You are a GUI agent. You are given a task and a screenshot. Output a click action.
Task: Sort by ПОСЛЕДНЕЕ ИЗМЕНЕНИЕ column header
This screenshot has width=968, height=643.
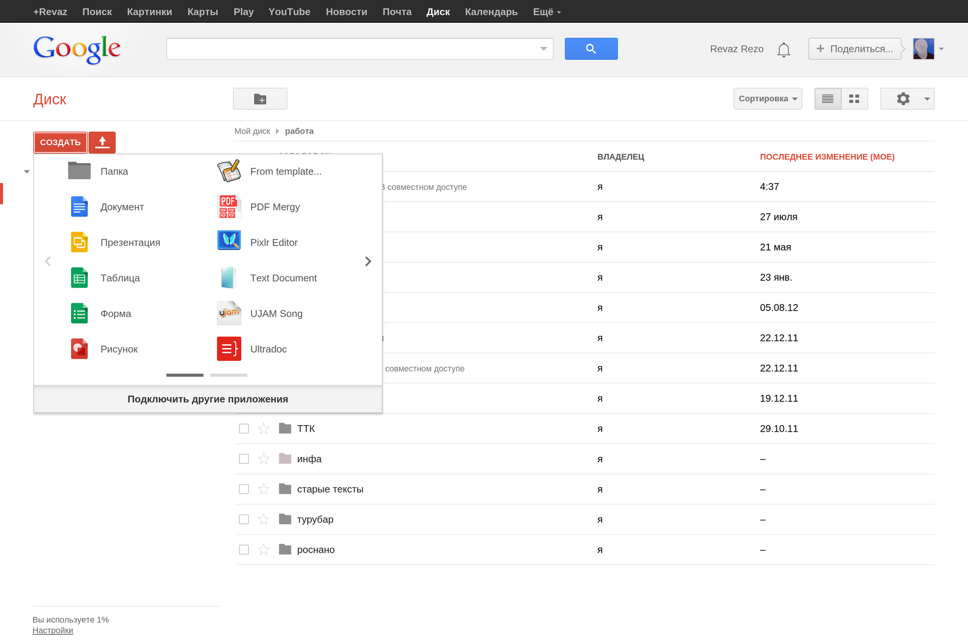pyautogui.click(x=827, y=157)
